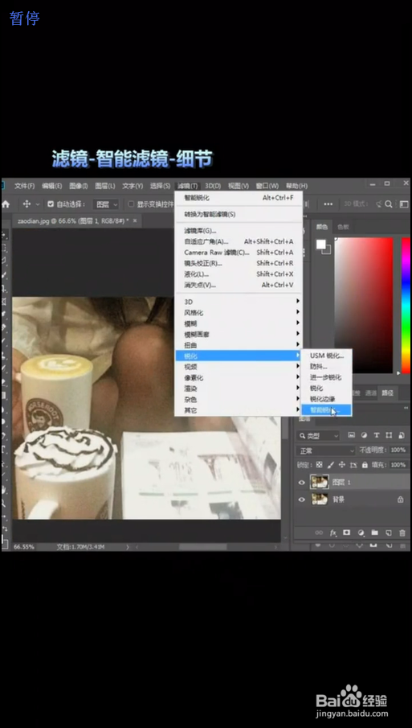Viewport: 412px width, 728px height.
Task: Open the 图像(I) menu
Action: pyautogui.click(x=79, y=186)
